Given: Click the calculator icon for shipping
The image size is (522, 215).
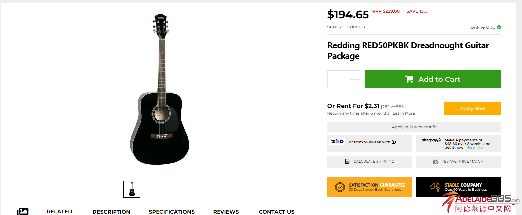Looking at the screenshot, I should (348, 162).
